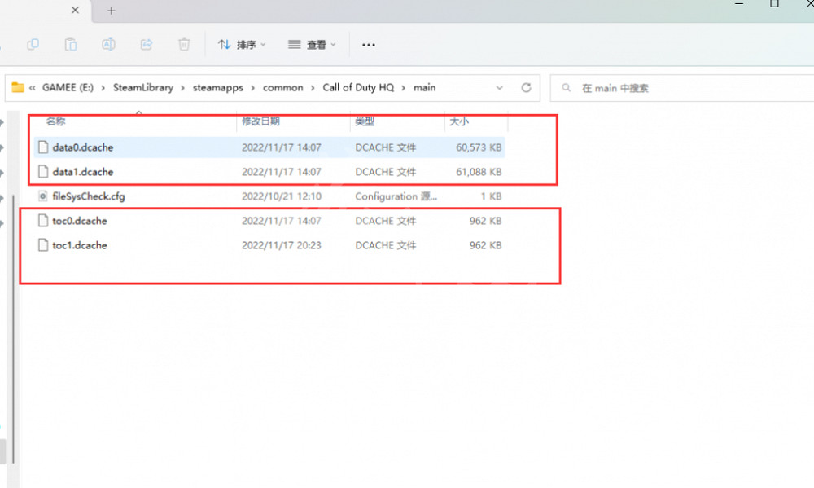Navigate to the steamapps breadcrumb
Viewport: 814px width, 488px height.
click(218, 87)
